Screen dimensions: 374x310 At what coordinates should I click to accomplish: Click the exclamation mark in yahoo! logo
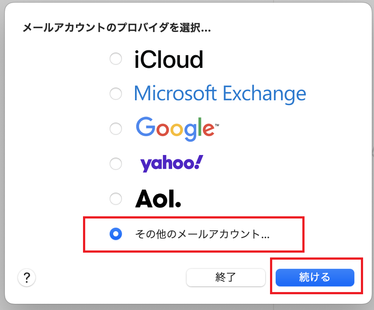pyautogui.click(x=198, y=162)
